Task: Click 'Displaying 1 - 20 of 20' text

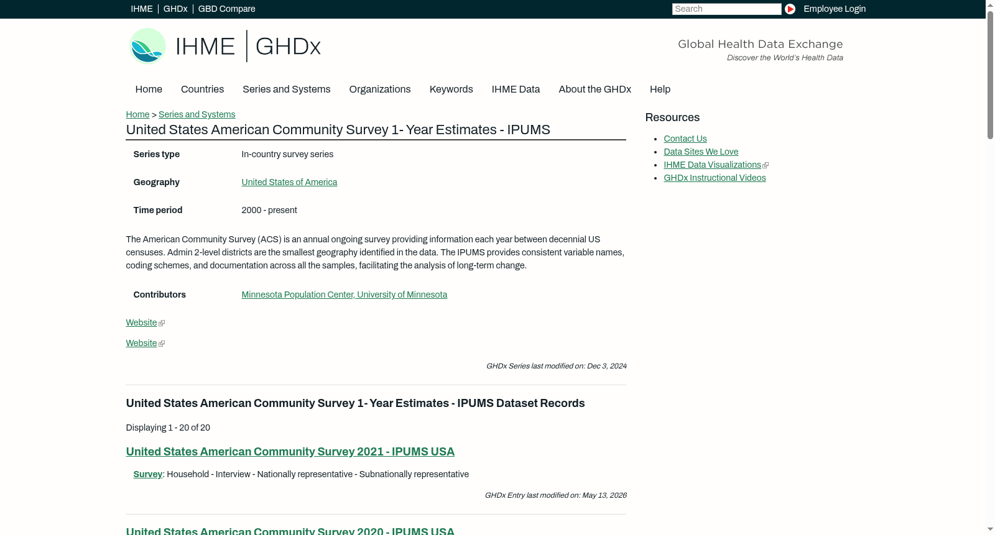Action: (168, 428)
